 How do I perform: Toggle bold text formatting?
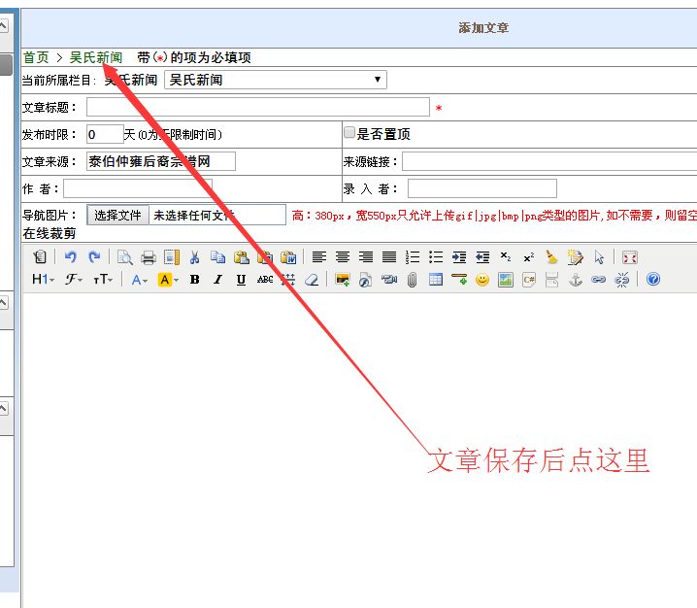[x=194, y=280]
